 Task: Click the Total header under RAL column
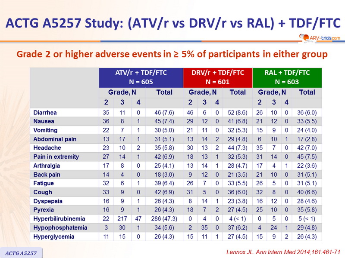point(307,92)
